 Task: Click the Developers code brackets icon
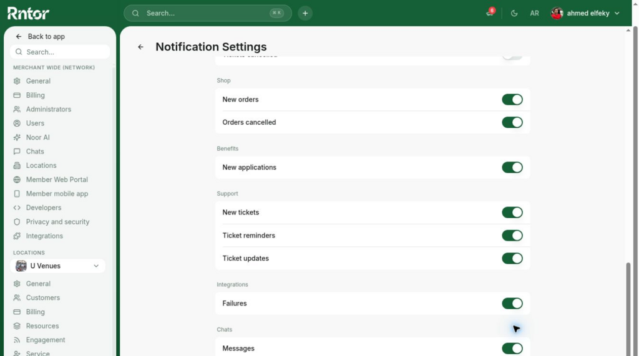click(17, 208)
